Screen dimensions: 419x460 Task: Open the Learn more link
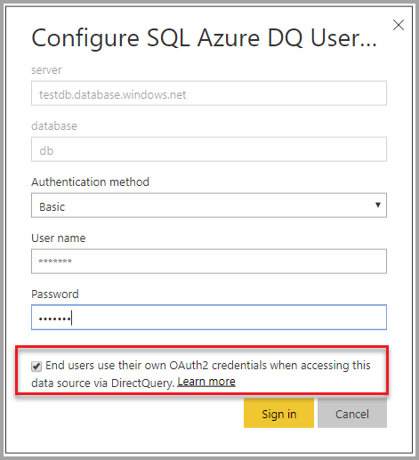tap(206, 382)
